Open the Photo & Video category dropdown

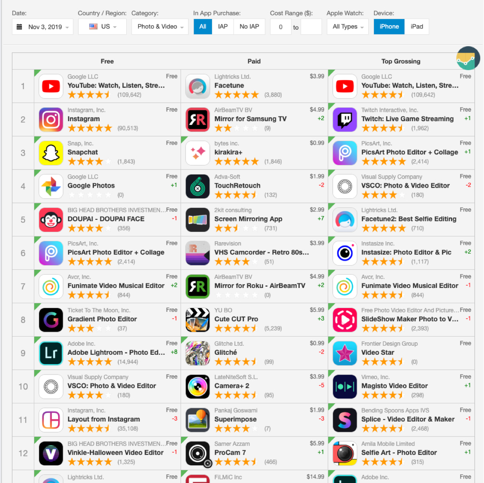[160, 26]
